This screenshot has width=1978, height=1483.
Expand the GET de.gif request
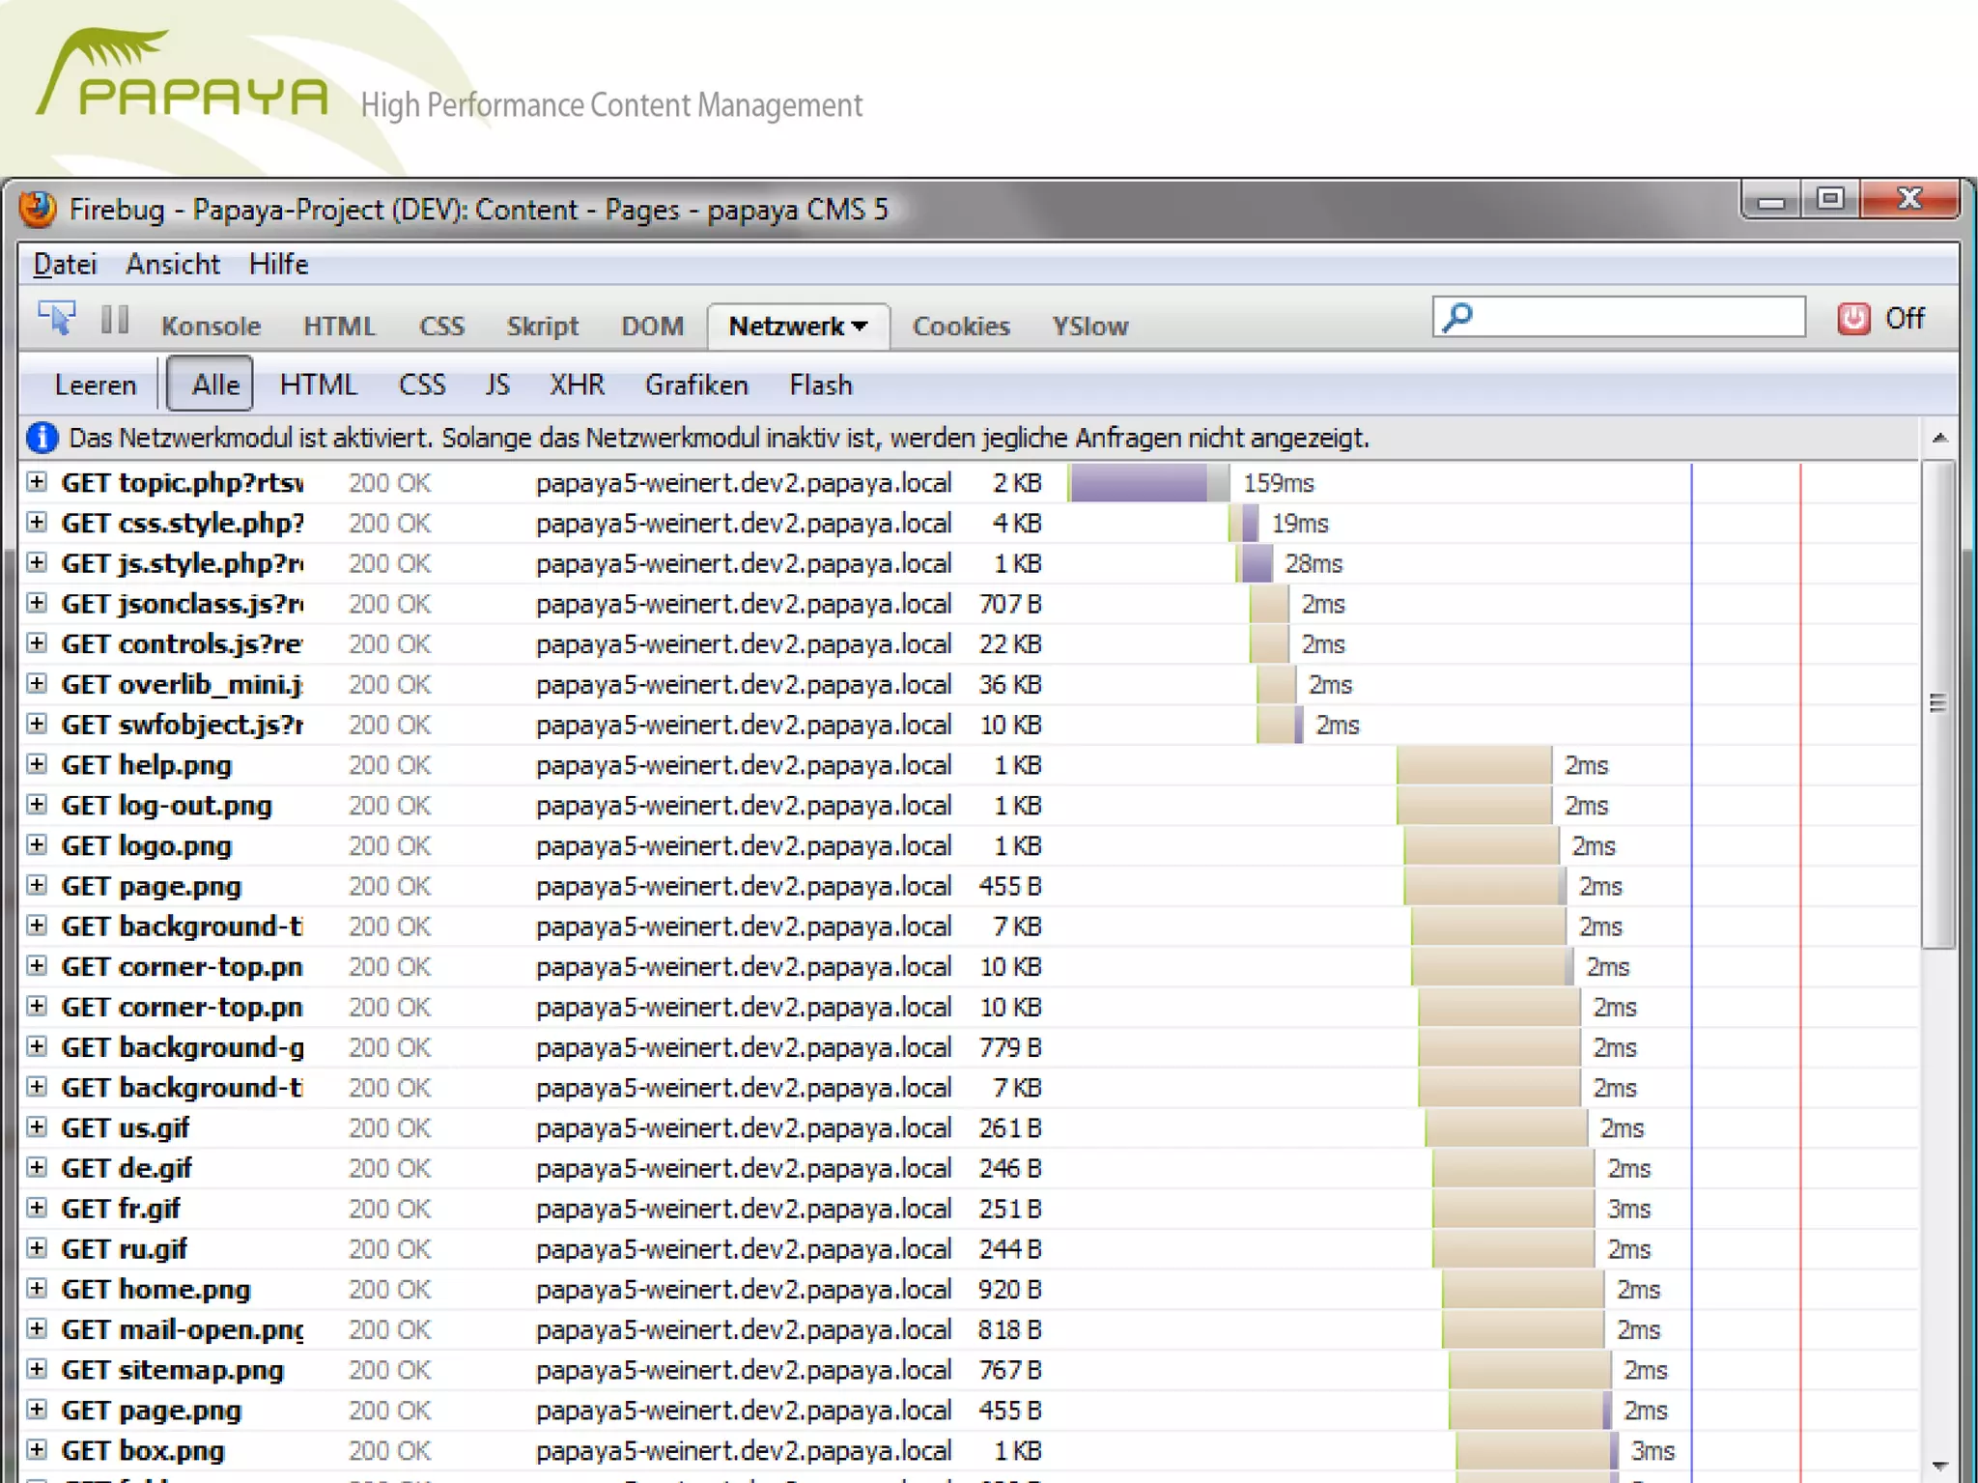click(37, 1167)
